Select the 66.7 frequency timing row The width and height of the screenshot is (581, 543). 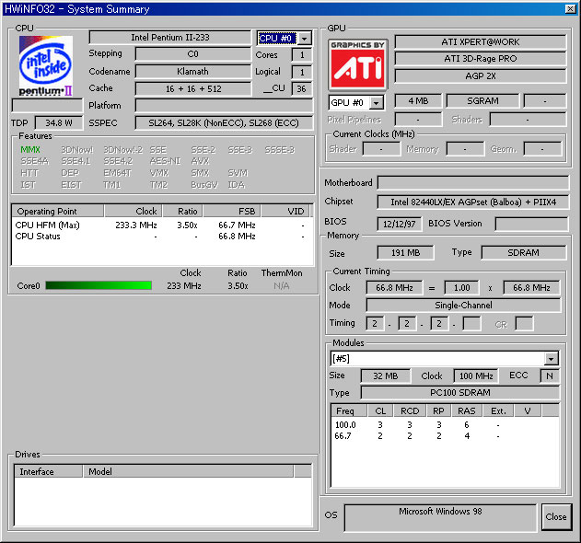[x=445, y=435]
